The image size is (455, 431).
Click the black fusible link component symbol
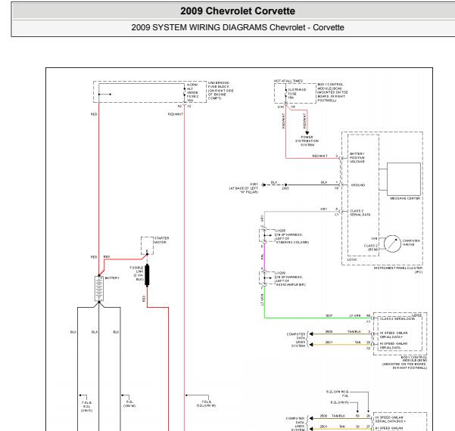[x=147, y=274]
